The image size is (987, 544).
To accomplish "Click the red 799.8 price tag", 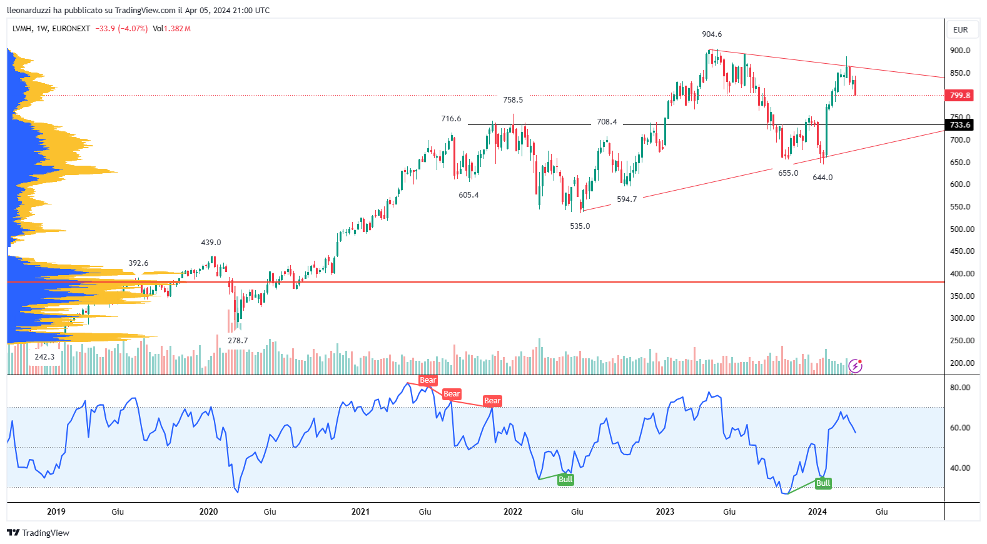I will click(959, 96).
